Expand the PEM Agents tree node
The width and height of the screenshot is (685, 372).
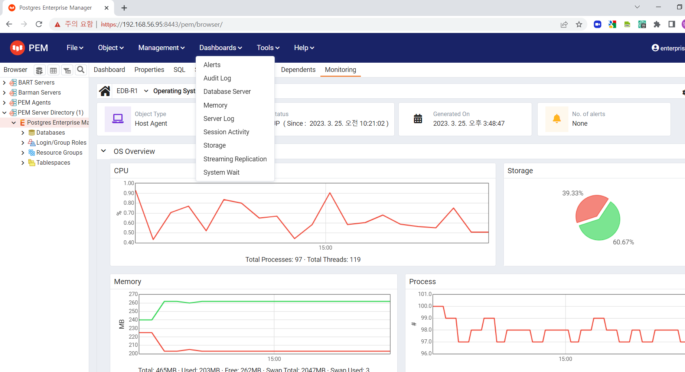tap(4, 102)
